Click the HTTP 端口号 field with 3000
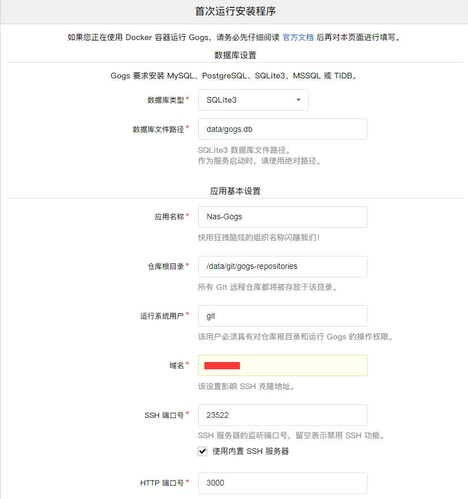This screenshot has height=499, width=468. (283, 483)
